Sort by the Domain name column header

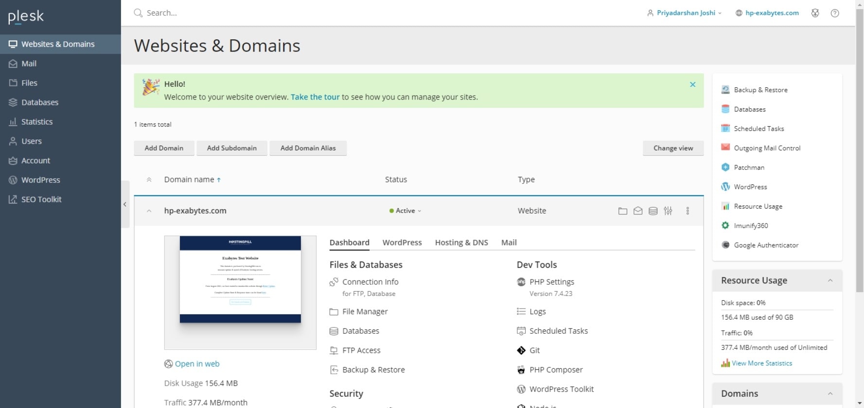coord(193,180)
